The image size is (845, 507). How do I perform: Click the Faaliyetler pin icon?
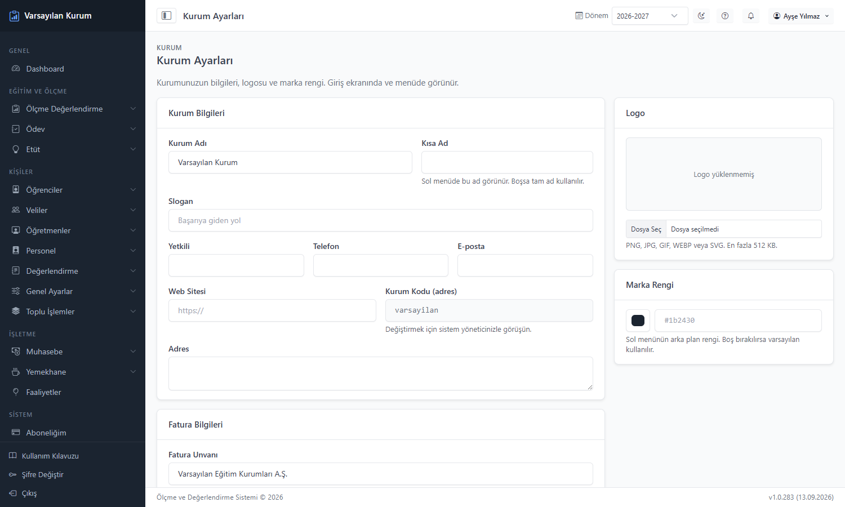pyautogui.click(x=16, y=392)
